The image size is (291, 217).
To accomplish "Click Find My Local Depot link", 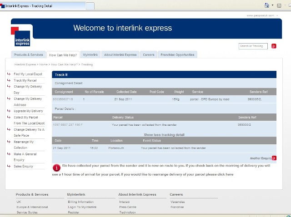I will click(x=28, y=74).
